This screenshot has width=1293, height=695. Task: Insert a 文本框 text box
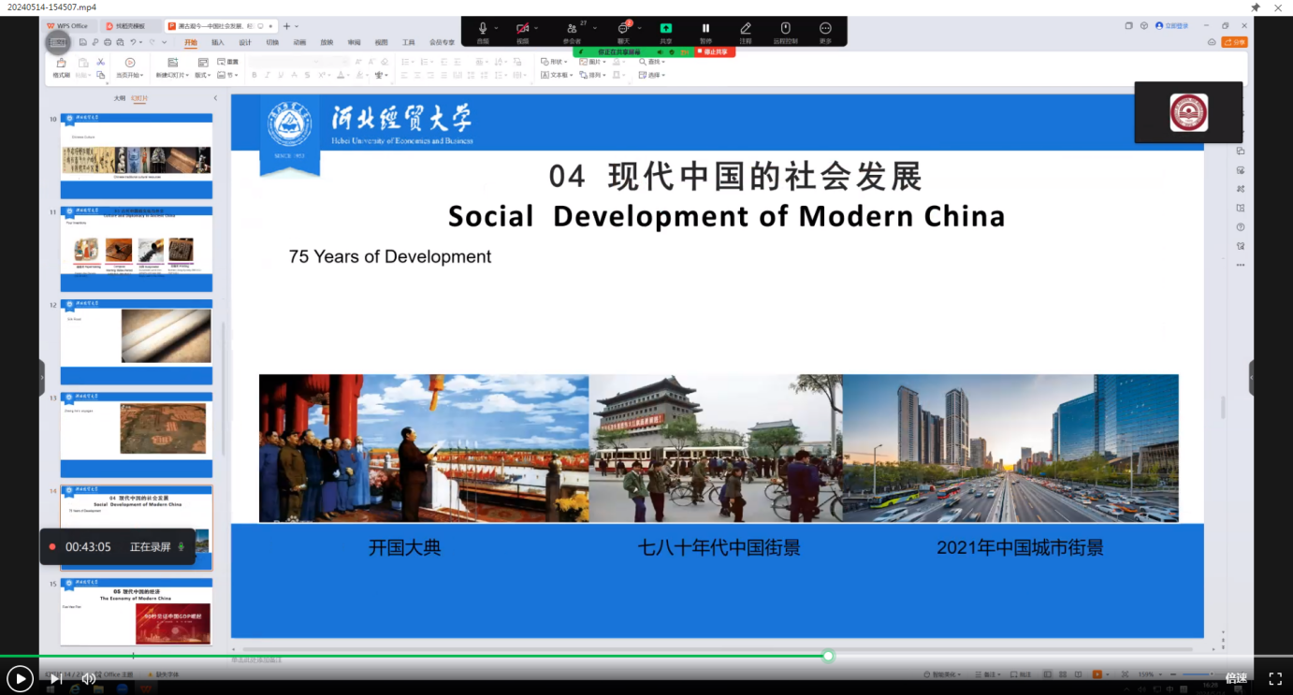point(556,75)
